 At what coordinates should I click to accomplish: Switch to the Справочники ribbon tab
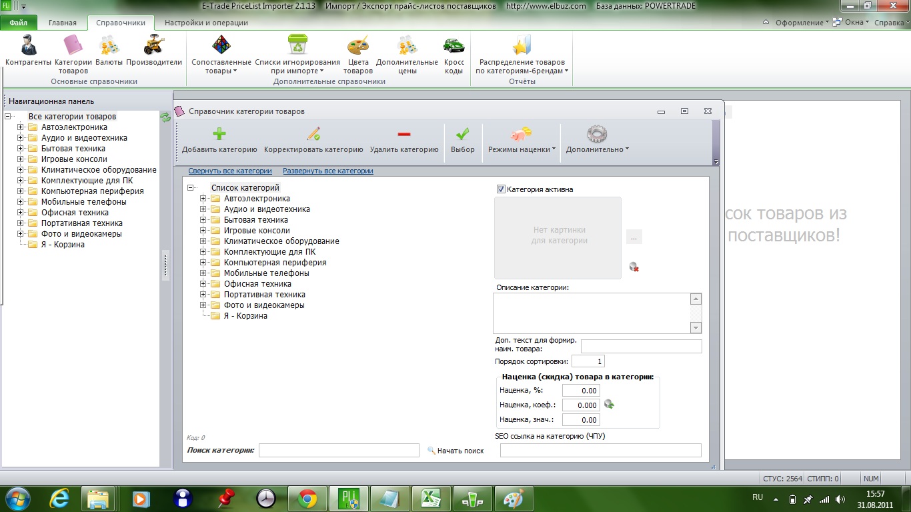pos(121,23)
